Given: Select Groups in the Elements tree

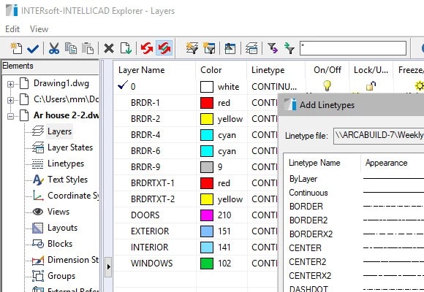Looking at the screenshot, I should click(x=61, y=276).
